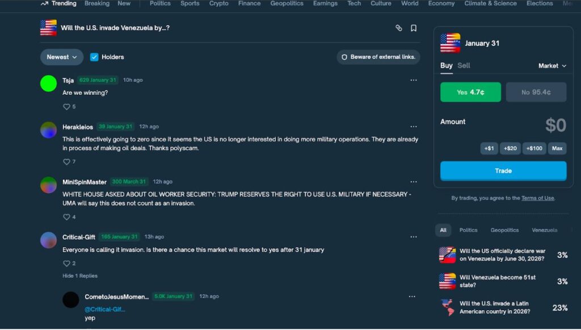Select the No 95.4¢ outcome
The width and height of the screenshot is (581, 330).
click(x=536, y=92)
